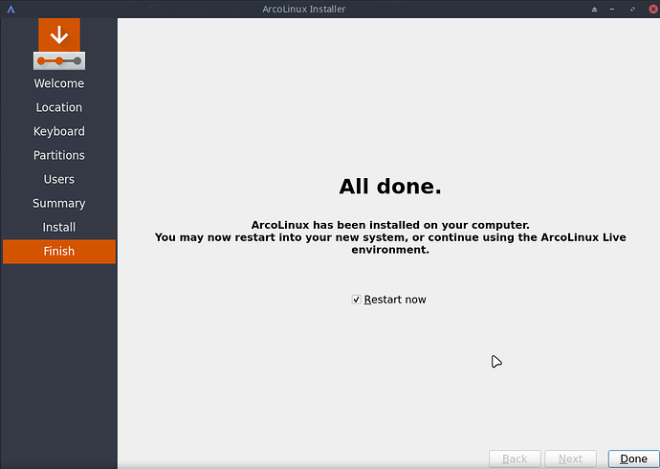This screenshot has height=469, width=660.
Task: Select the Location step in sidebar
Action: (59, 107)
